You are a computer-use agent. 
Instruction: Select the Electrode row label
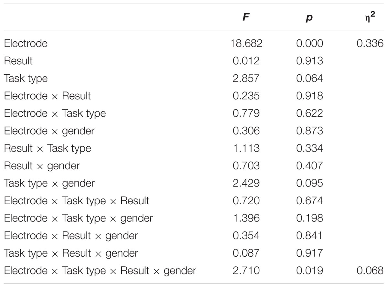(26, 44)
